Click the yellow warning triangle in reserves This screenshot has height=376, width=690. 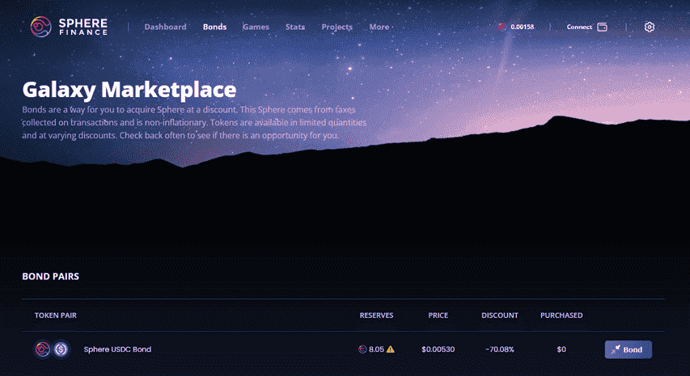coord(391,349)
